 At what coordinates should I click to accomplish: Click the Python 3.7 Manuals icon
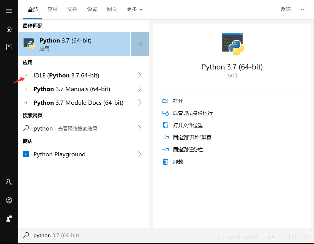(26, 89)
